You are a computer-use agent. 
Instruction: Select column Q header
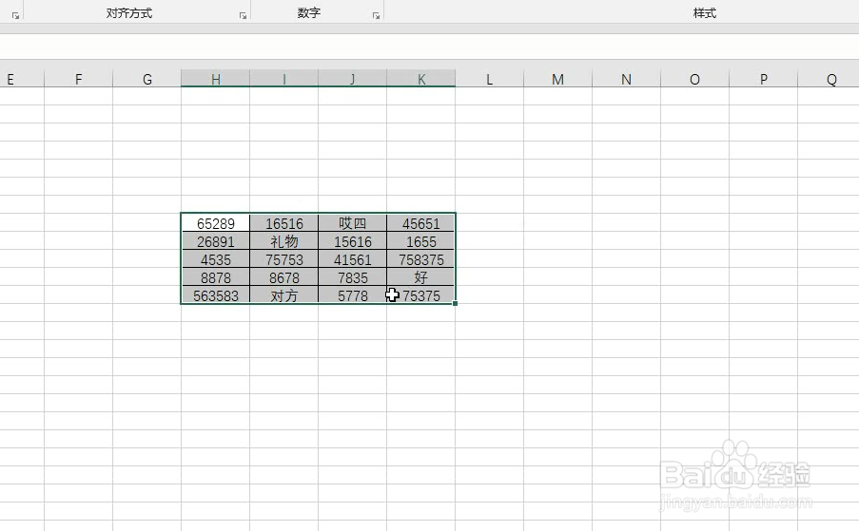pos(829,79)
